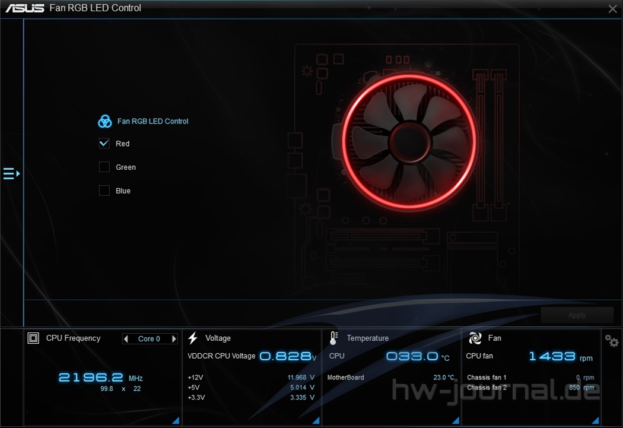Select next core with right arrow

pyautogui.click(x=174, y=339)
